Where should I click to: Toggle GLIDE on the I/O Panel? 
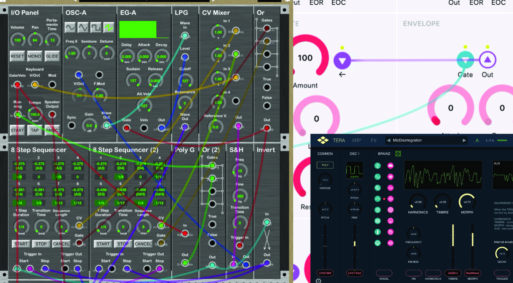tap(52, 56)
